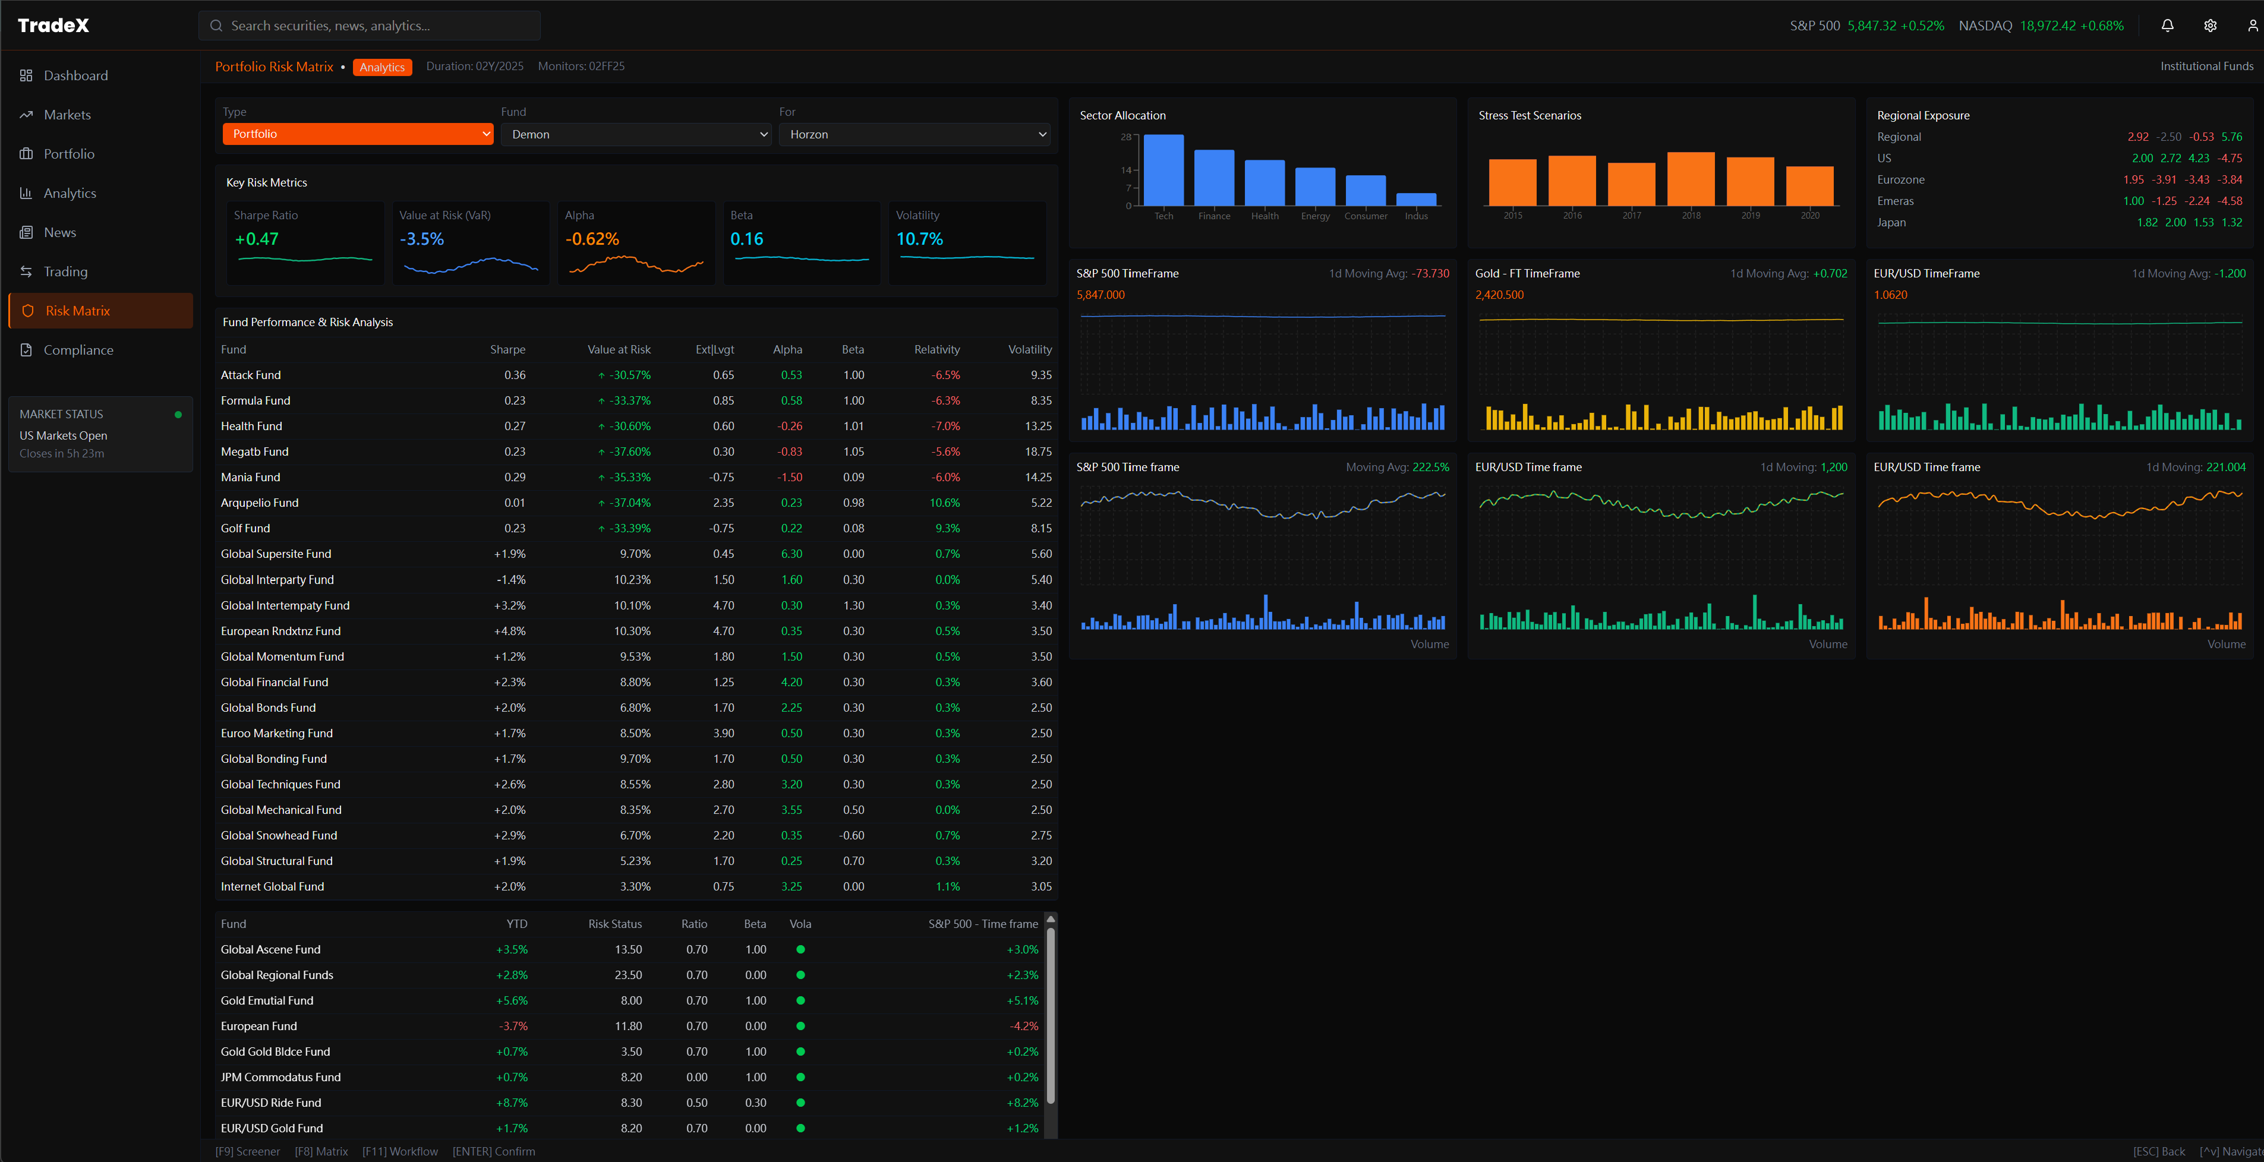Open the Compliance section icon

tap(26, 349)
